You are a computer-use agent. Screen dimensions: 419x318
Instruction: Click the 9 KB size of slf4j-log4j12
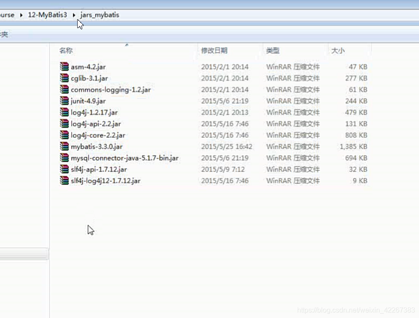tap(360, 181)
